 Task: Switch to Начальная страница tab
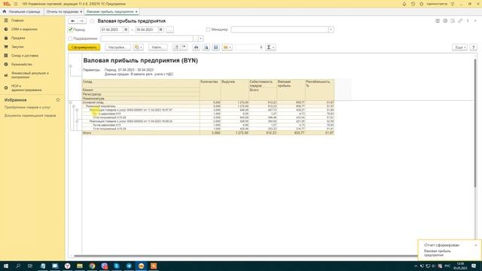[x=22, y=12]
